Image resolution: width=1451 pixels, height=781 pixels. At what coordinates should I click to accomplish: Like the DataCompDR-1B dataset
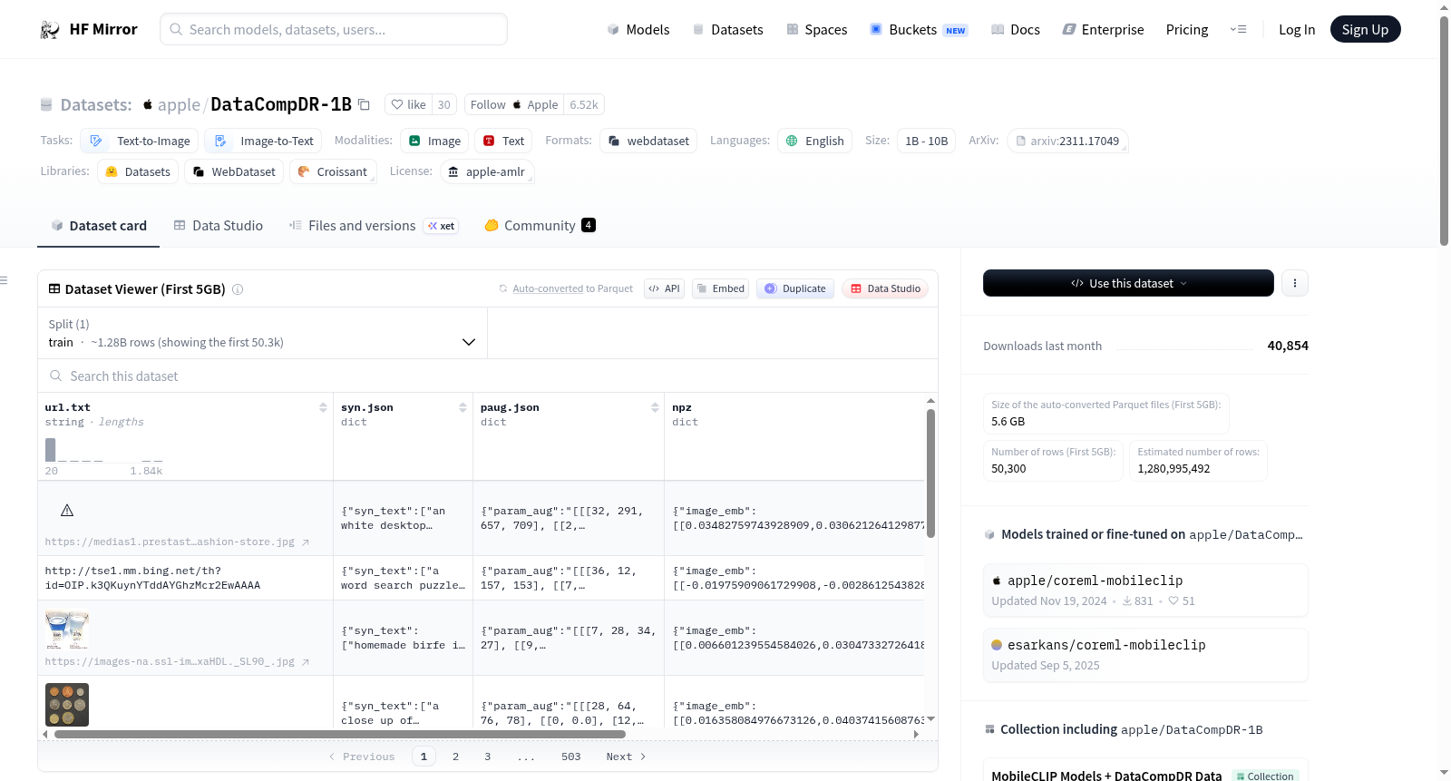(408, 104)
